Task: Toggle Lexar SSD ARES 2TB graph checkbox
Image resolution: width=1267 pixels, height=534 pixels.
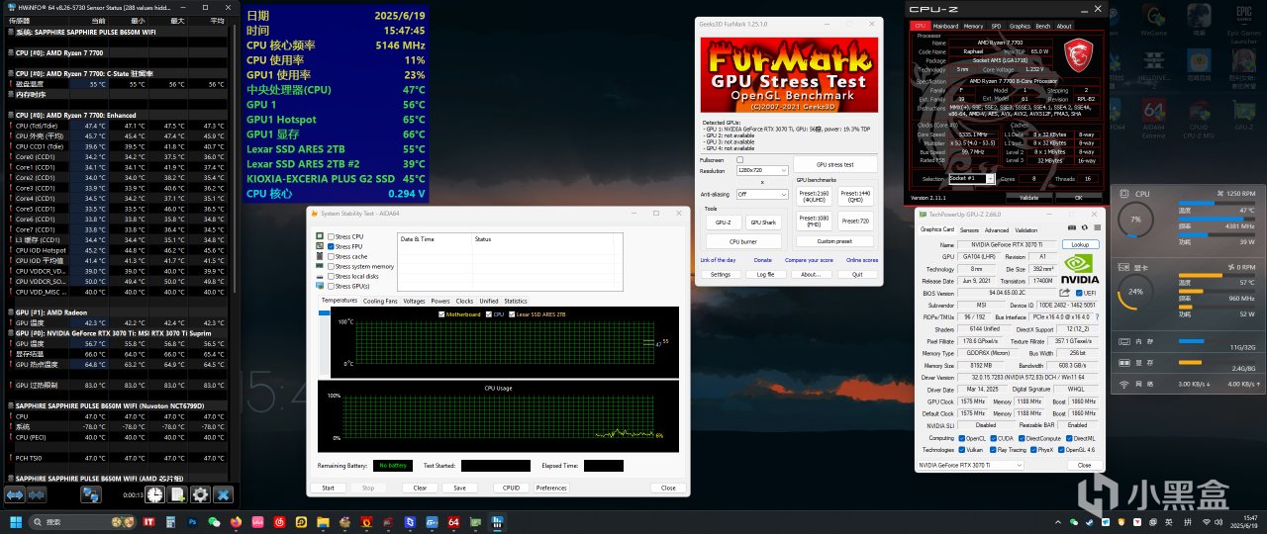Action: [512, 314]
